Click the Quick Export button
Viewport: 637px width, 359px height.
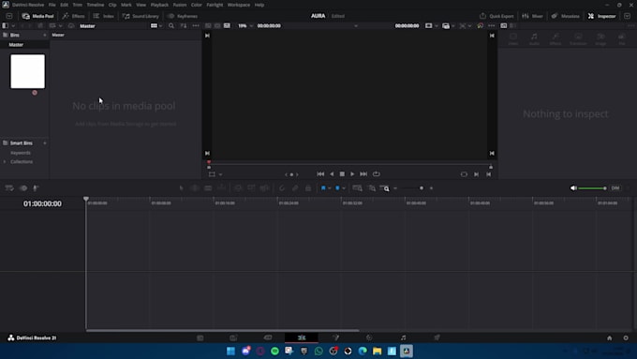click(x=496, y=16)
